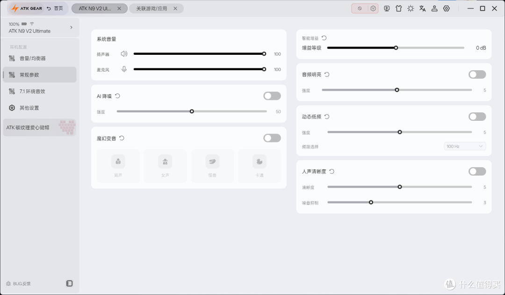Turn on the 魔幻变音 switch
The width and height of the screenshot is (505, 295).
[x=272, y=138]
